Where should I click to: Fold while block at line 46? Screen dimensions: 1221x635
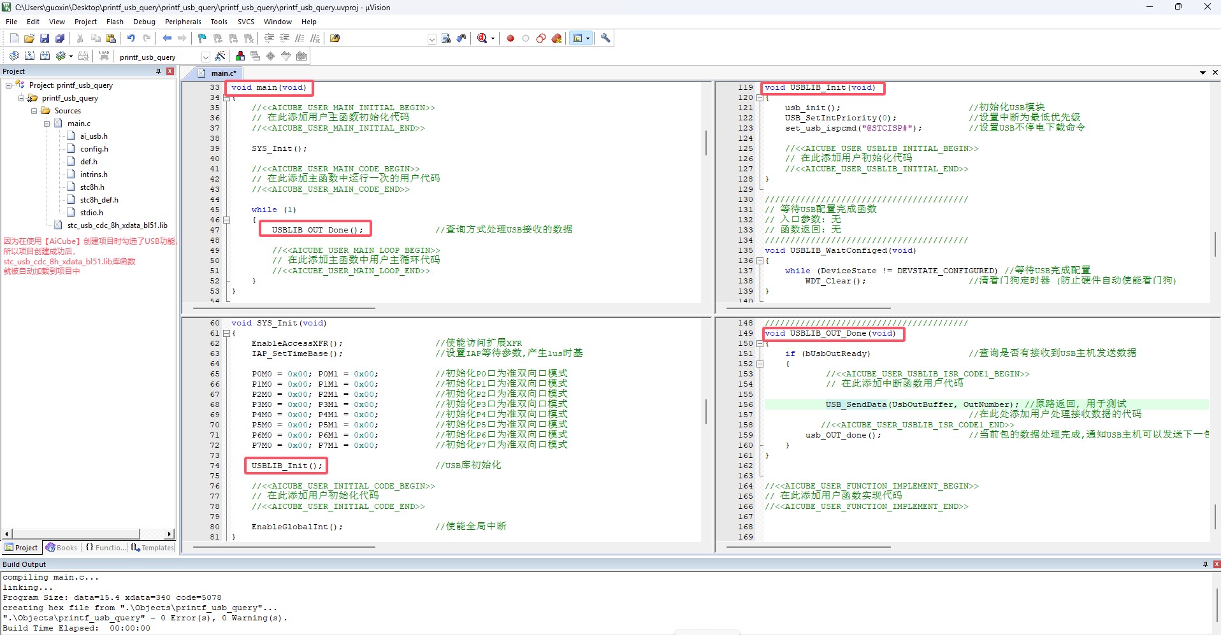point(226,220)
